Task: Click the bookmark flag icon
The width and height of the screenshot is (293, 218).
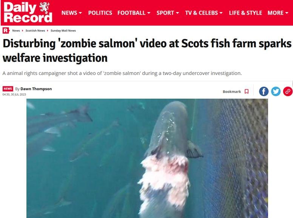Action: 247,91
